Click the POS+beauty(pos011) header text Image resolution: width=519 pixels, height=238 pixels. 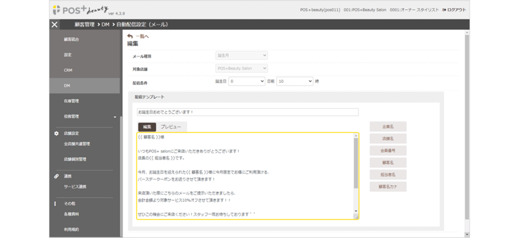pyautogui.click(x=320, y=10)
